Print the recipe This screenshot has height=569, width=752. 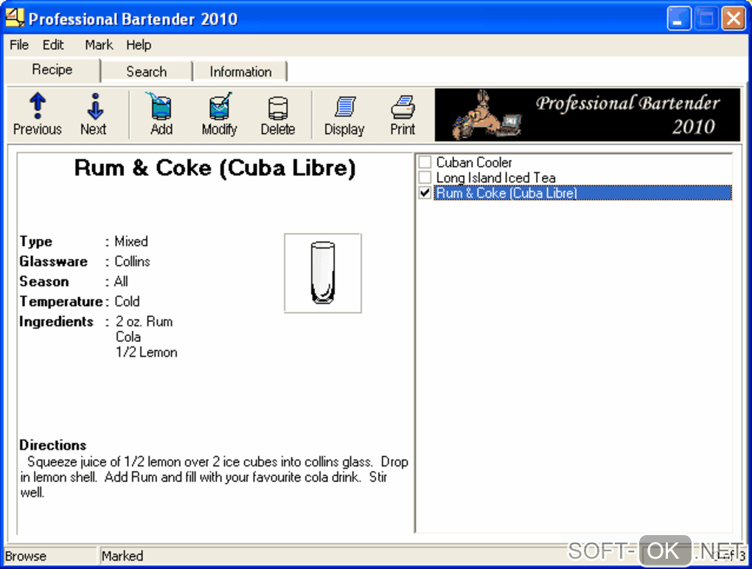pyautogui.click(x=403, y=114)
